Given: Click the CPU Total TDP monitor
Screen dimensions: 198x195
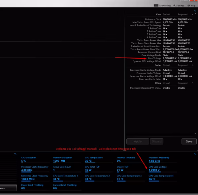Looking at the screenshot, I should coord(99,169).
